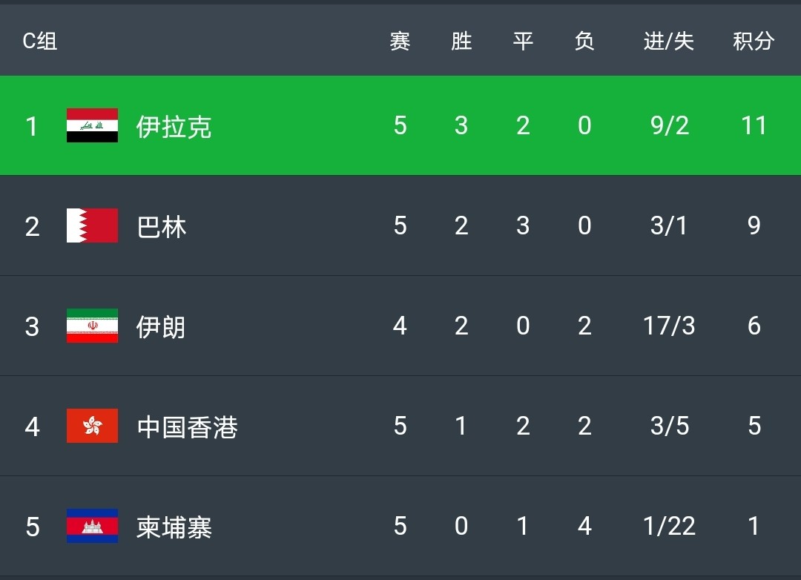Select the flag beside rank 1
Screen dimensions: 801x580
click(92, 126)
